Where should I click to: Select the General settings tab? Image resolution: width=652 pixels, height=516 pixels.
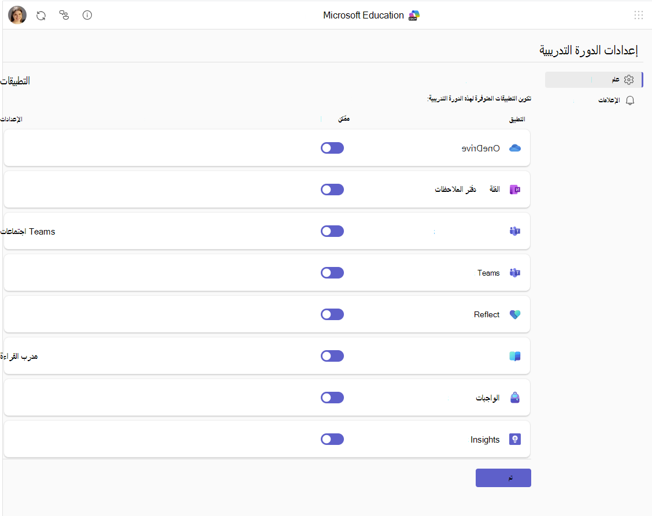(x=594, y=79)
